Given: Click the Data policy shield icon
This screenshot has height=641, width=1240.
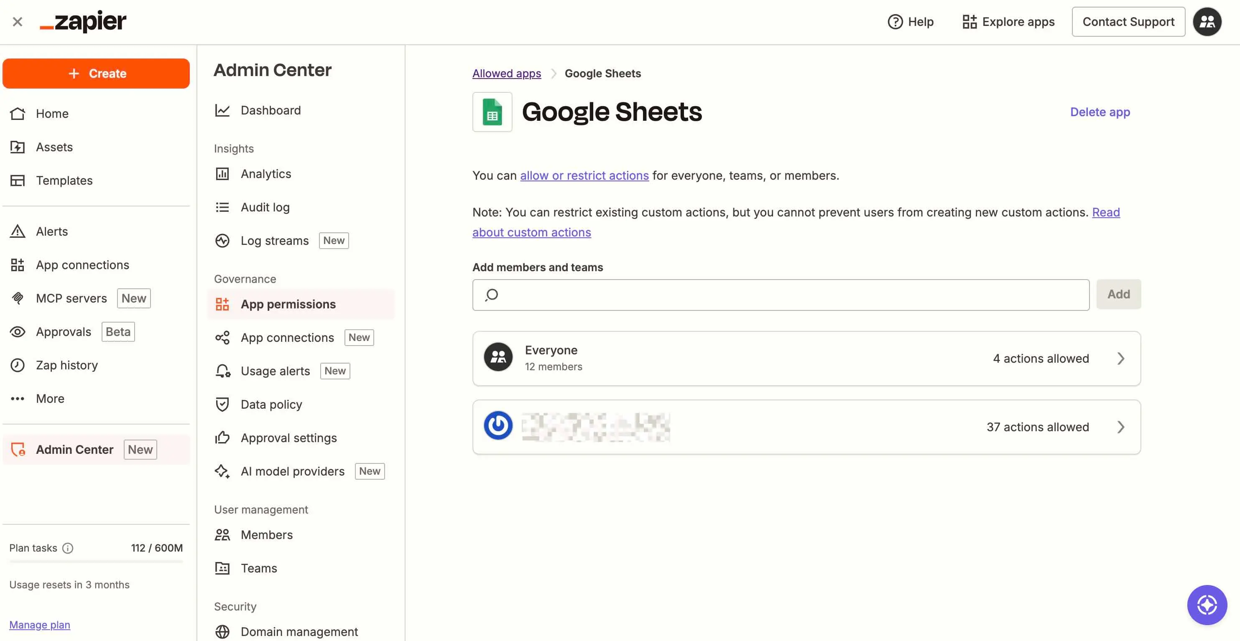Looking at the screenshot, I should coord(222,405).
